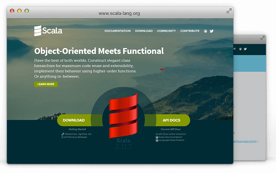Open the GitHub icon in front window navbar
Screen dimensions: 276x173
point(205,31)
